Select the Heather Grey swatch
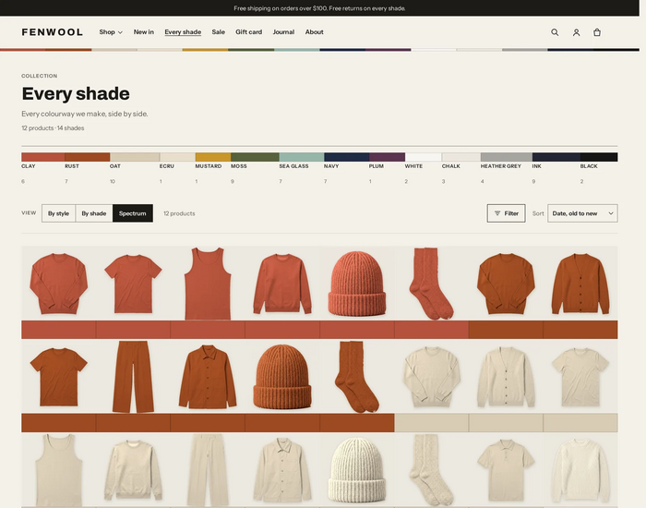 pos(507,157)
